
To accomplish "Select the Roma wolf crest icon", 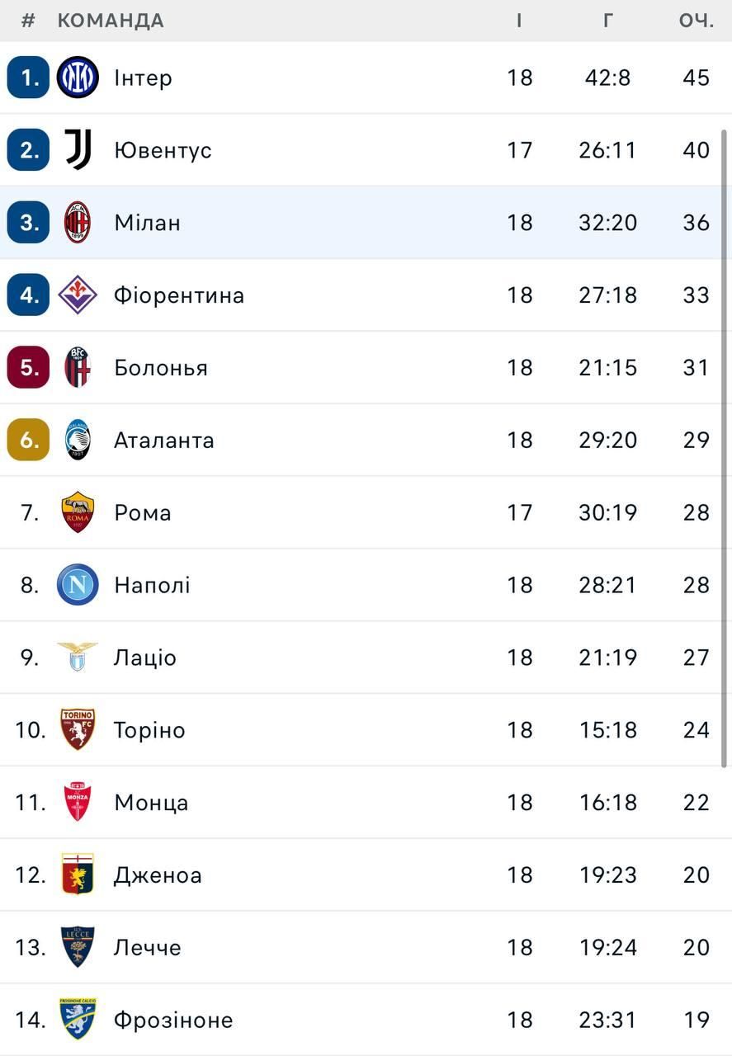I will pos(78,512).
